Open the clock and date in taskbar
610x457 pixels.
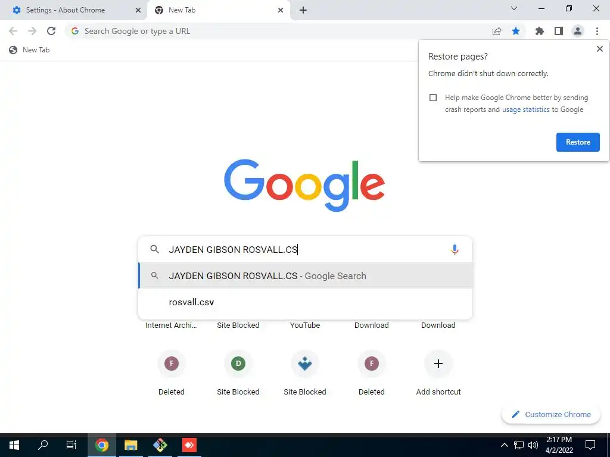559,445
